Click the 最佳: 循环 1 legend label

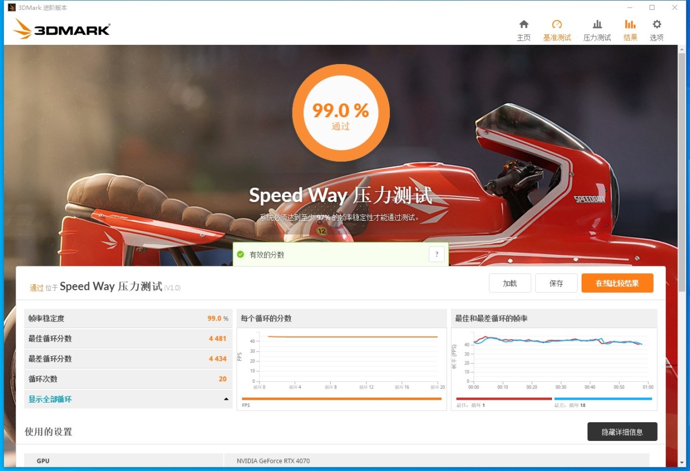click(x=471, y=405)
